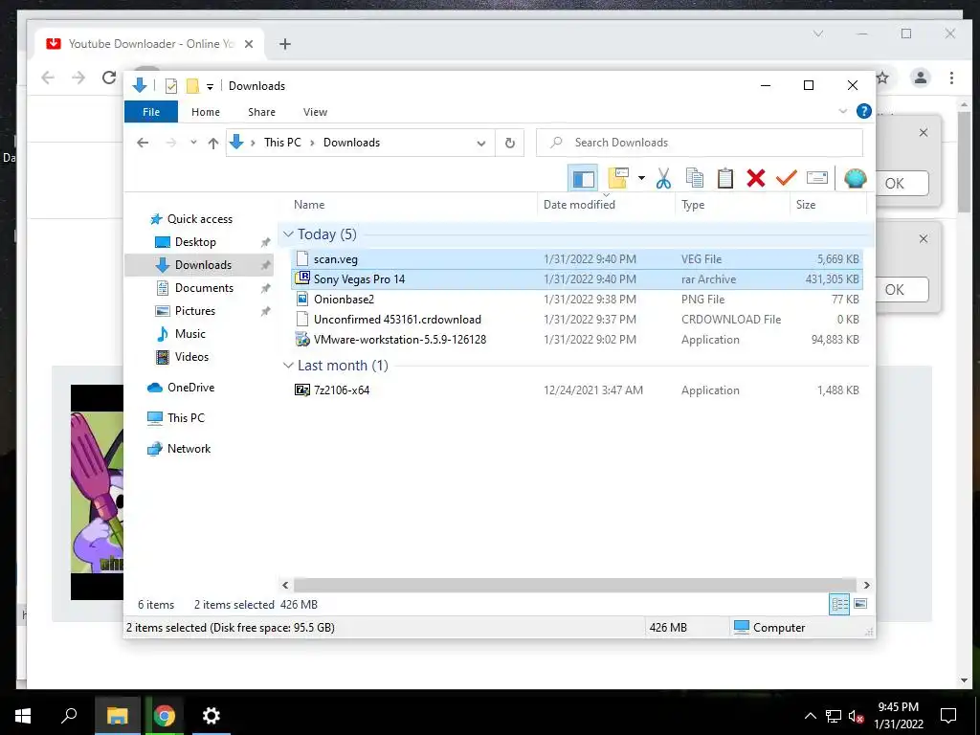
Task: Sort by the Name column header
Action: 412,205
